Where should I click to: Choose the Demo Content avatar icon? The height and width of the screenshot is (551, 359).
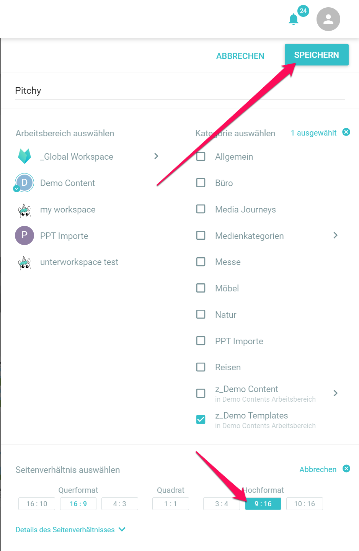click(24, 183)
